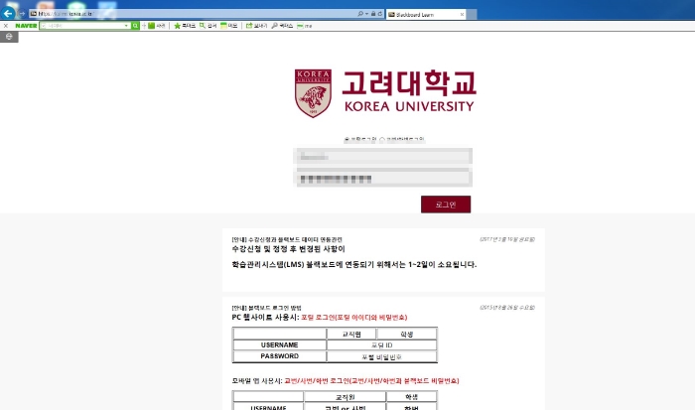Click the notice title about 수강신청 블랙보드 데이터 연동

287,239
